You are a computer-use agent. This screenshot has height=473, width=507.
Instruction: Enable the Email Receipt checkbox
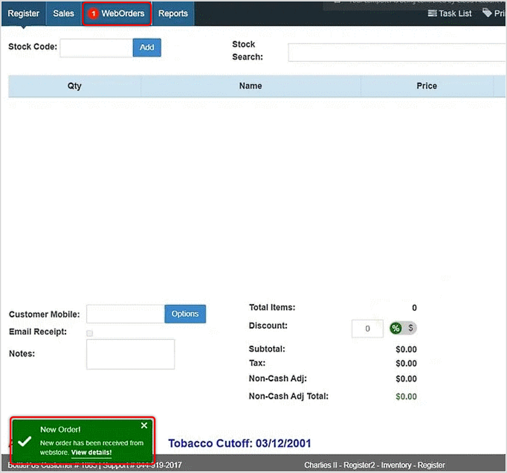[x=89, y=333]
